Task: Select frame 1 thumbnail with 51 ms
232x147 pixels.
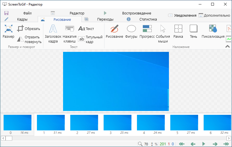Action: [x=51, y=125]
